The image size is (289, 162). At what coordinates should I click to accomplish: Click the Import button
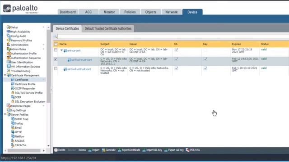tap(94, 150)
